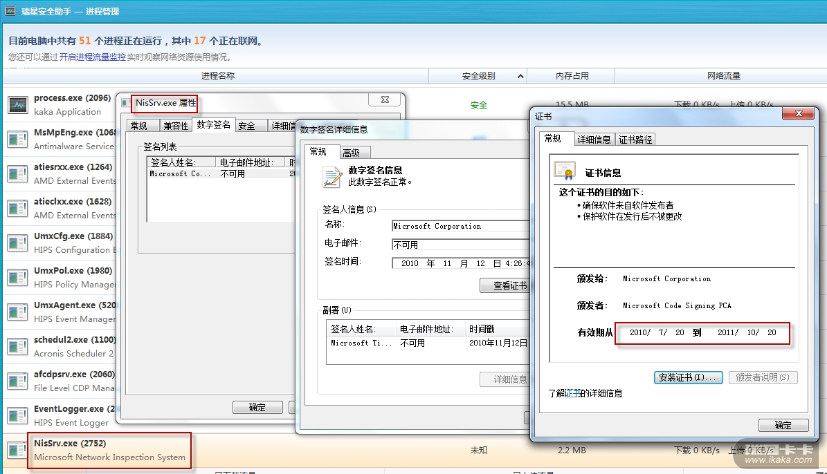Select Microsoft Co... row in signature list
This screenshot has height=474, width=827.
(221, 174)
